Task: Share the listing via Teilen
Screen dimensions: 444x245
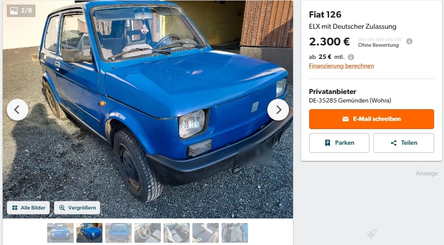Action: pos(404,143)
